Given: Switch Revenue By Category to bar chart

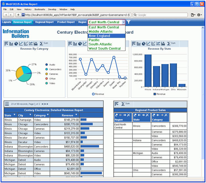Looking at the screenshot, I should [11, 43].
